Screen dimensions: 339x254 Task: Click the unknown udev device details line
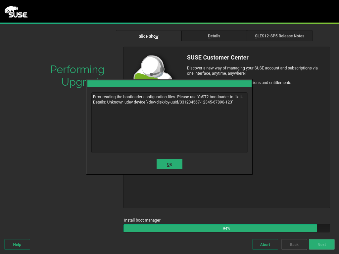(163, 102)
